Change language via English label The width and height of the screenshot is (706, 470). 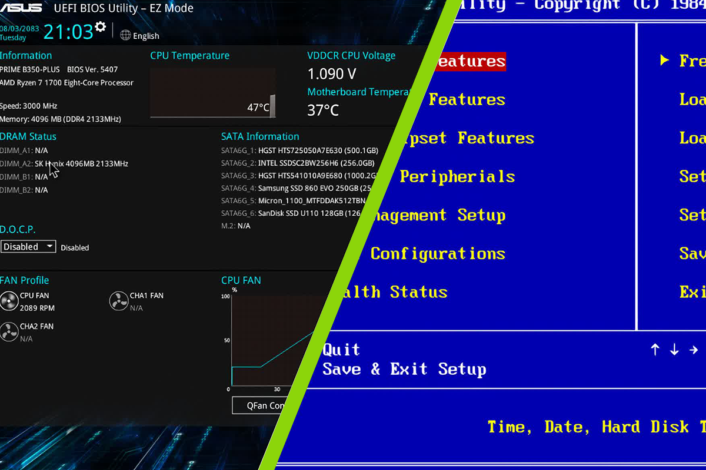coord(146,36)
